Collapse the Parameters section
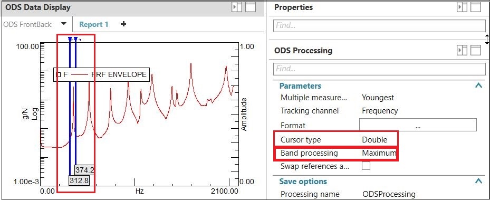Screen dimensions: 490x200 [x=478, y=85]
